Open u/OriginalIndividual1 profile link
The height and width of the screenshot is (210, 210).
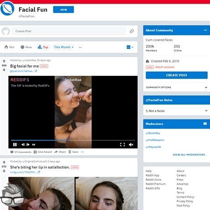(x=34, y=161)
